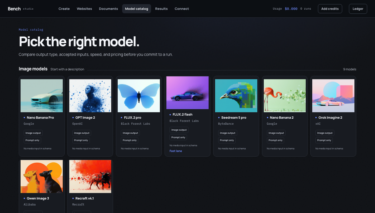Click Prompt only tag on Nano Banana 2

coord(276,140)
